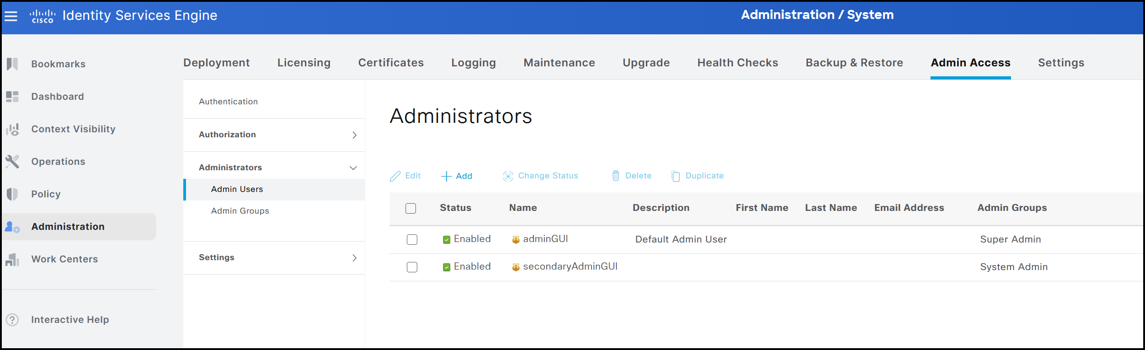Expand the Settings submenu chevron

[x=354, y=258]
